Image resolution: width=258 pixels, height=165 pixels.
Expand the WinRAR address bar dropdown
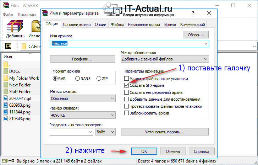[x=254, y=47]
